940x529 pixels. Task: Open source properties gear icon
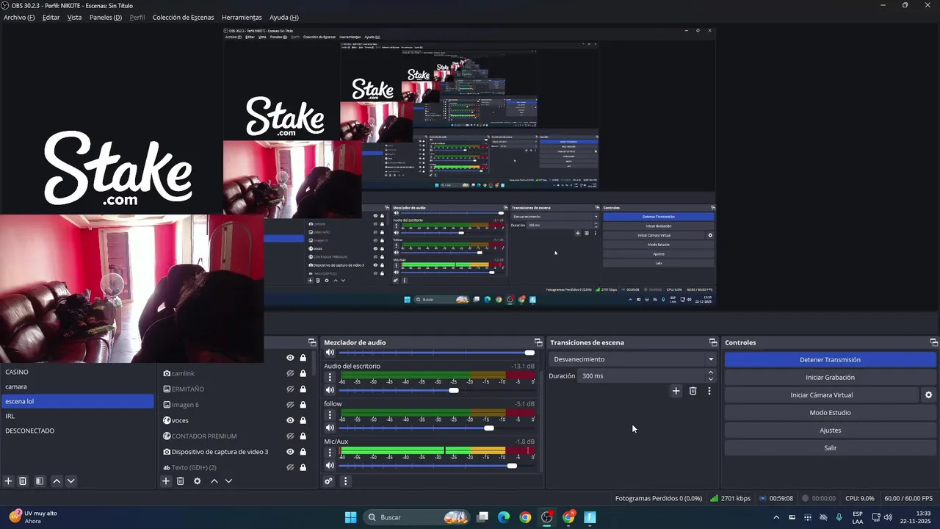pyautogui.click(x=197, y=481)
